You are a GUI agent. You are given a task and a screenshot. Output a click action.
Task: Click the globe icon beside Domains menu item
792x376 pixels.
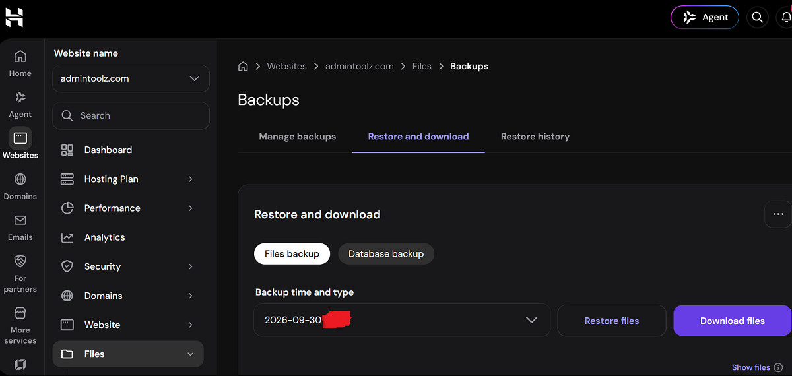click(67, 296)
